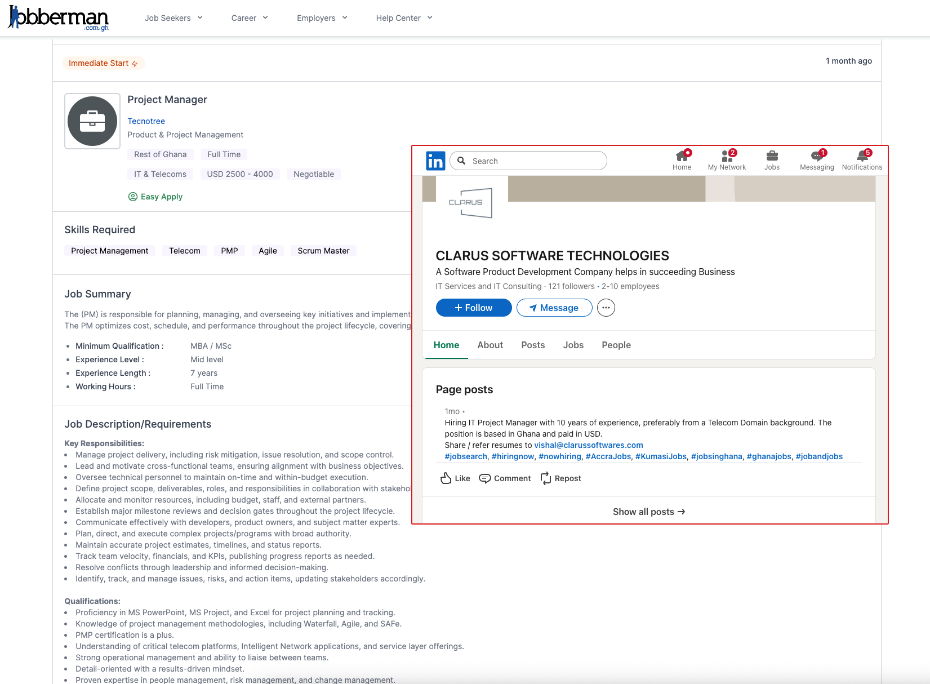The height and width of the screenshot is (684, 930).
Task: Click the Jobberman logo
Action: pos(58,18)
